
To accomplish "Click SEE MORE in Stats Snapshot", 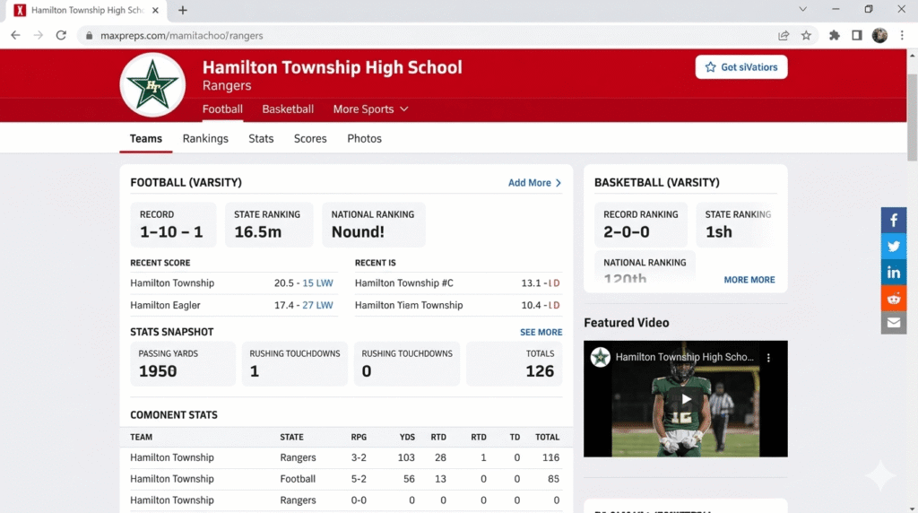I will click(541, 332).
